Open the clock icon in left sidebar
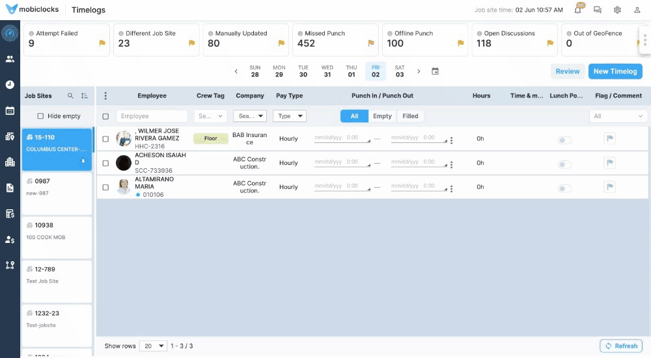651x358 pixels. 10,84
